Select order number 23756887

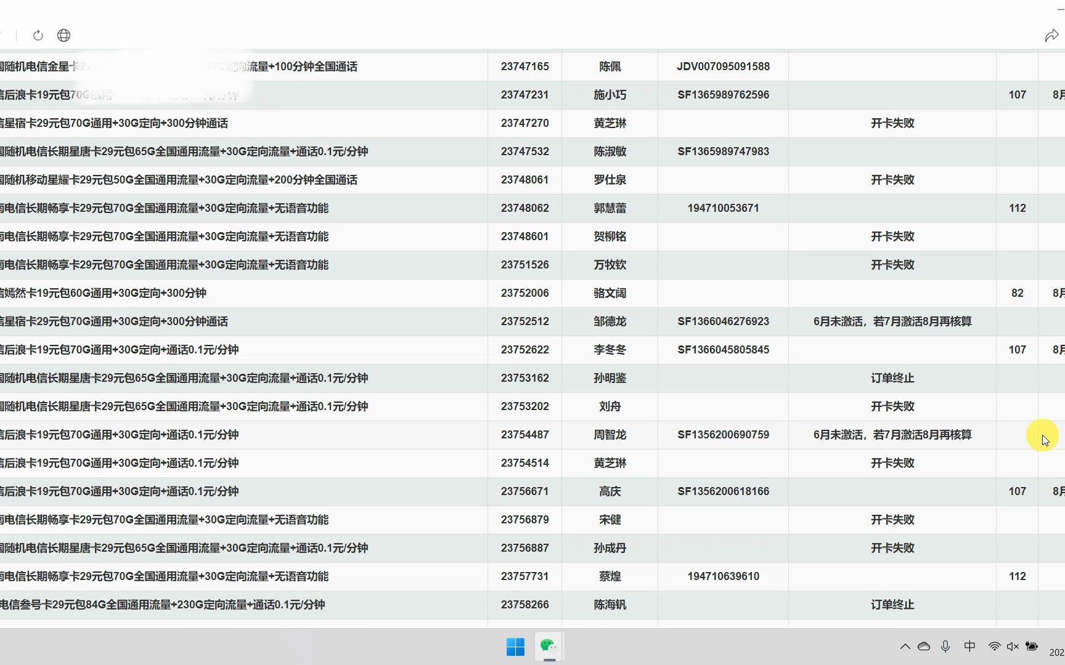(x=525, y=548)
